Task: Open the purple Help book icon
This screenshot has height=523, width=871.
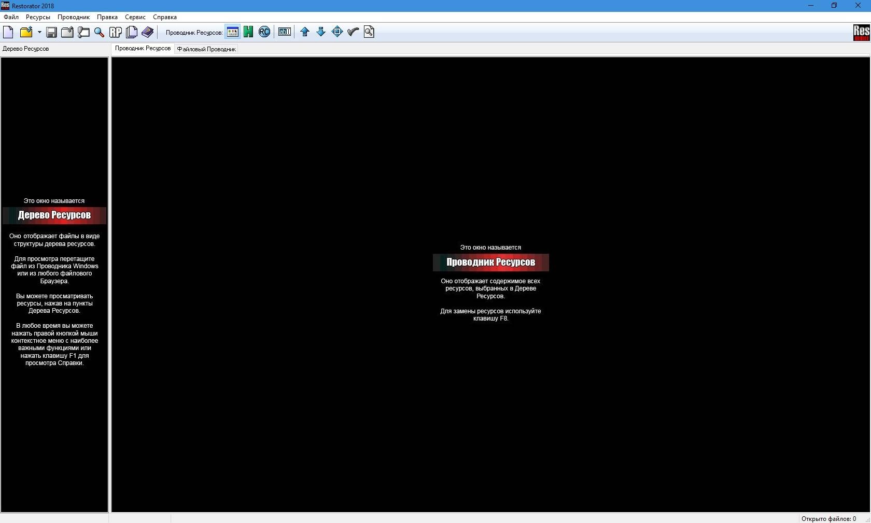Action: [x=148, y=32]
